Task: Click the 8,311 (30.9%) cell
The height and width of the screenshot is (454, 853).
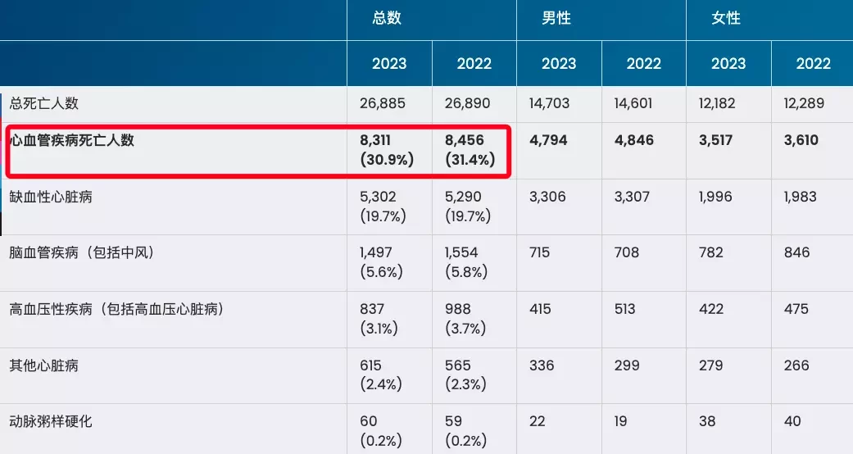Action: click(387, 150)
